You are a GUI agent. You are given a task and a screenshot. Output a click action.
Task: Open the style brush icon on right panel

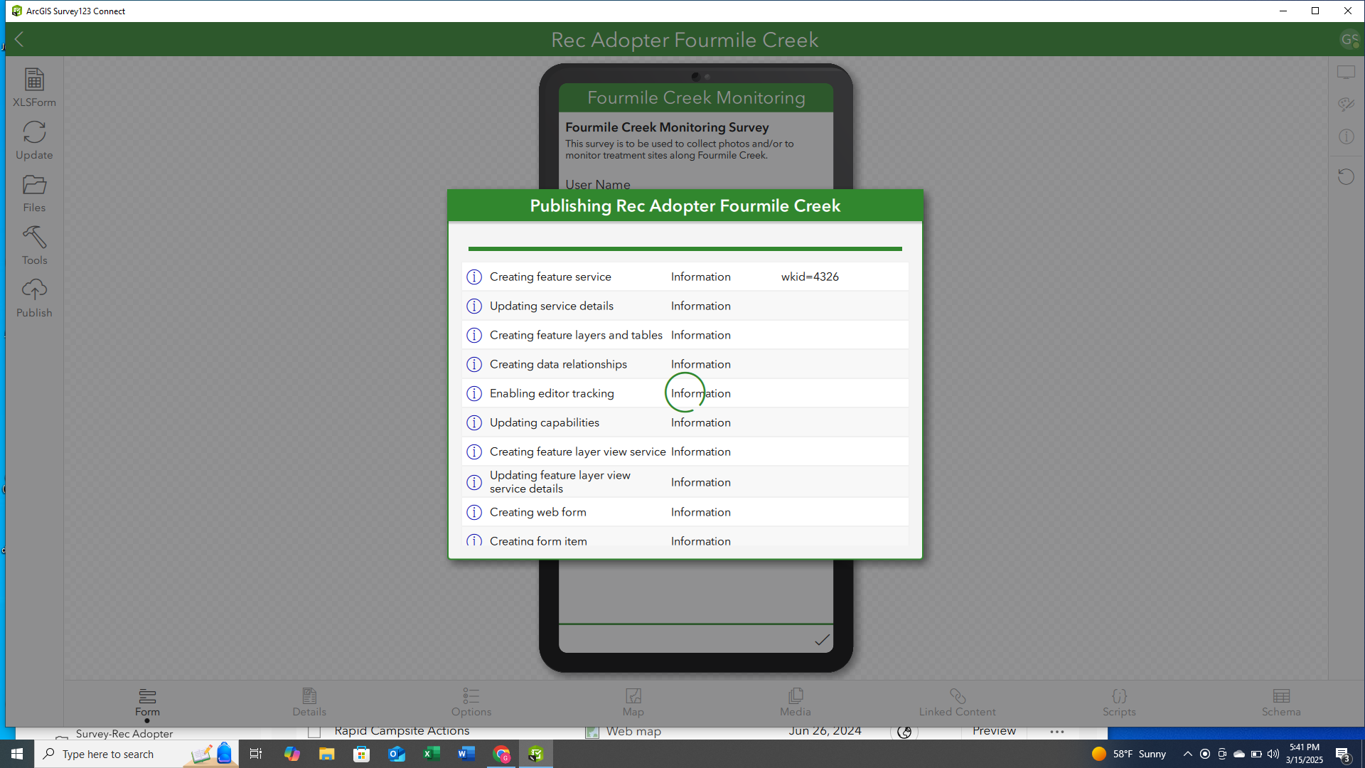pos(1346,105)
